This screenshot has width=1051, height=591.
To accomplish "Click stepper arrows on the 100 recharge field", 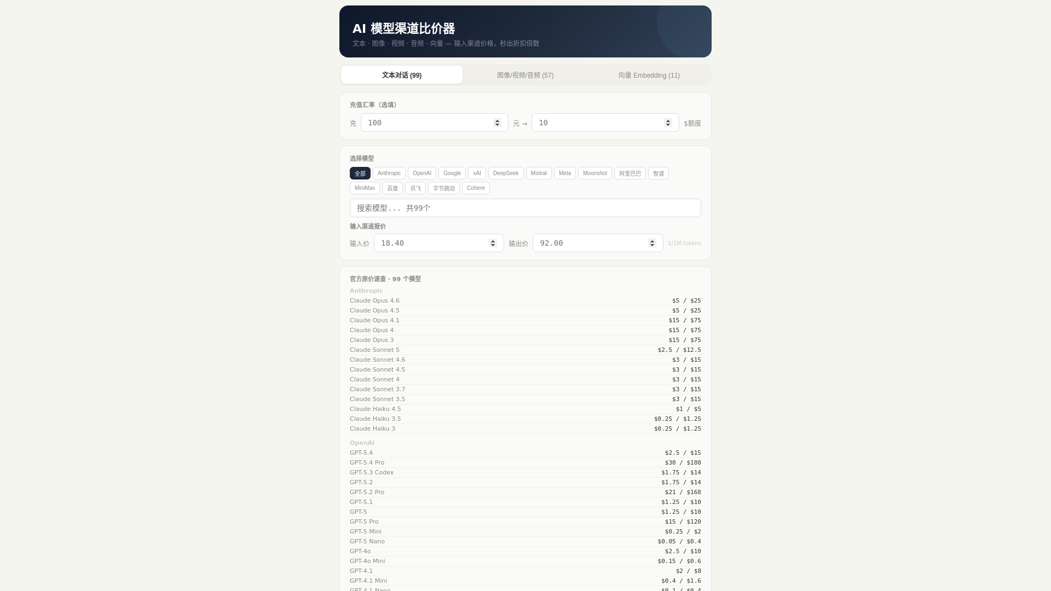I will click(497, 123).
